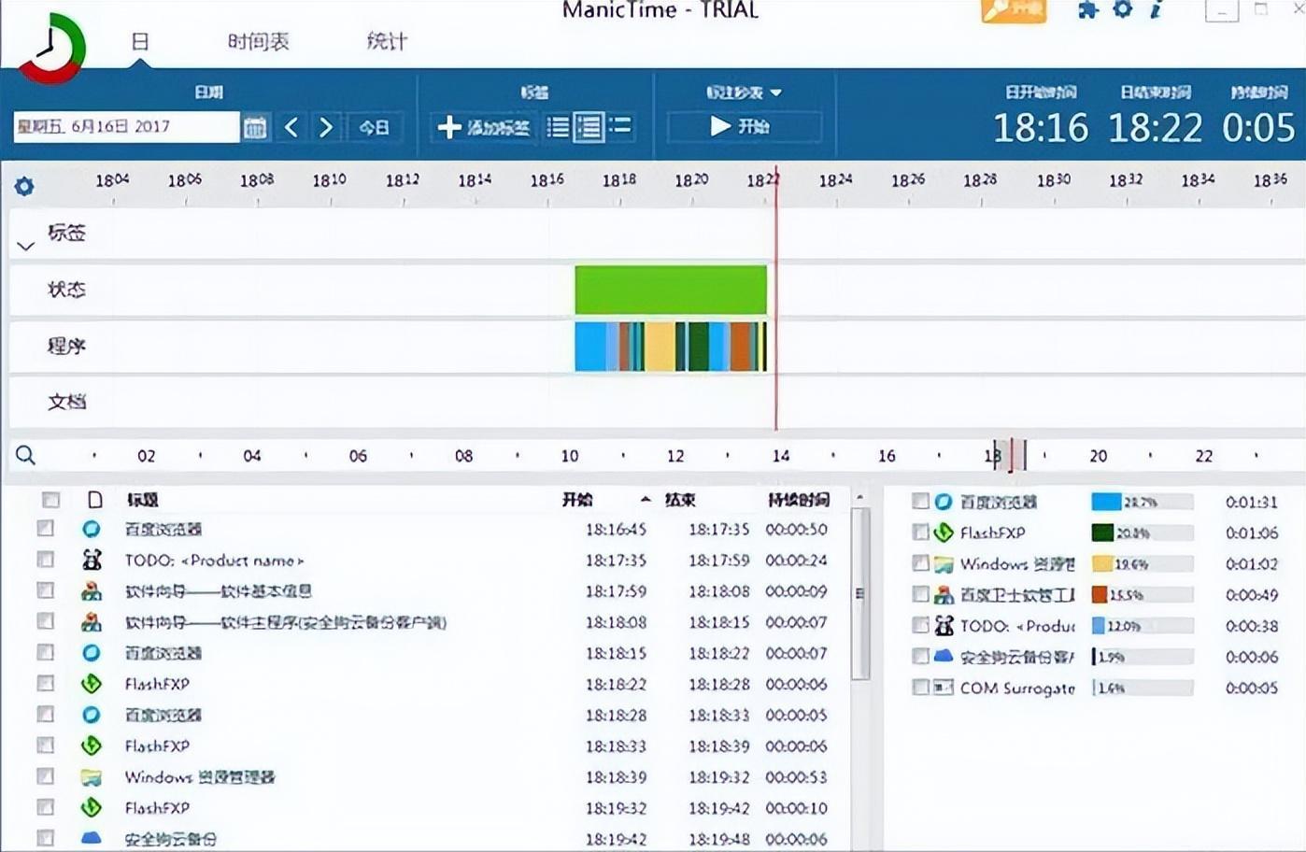Viewport: 1306px width, 852px height.
Task: Click the red current-time marker at 18:22
Action: click(775, 299)
